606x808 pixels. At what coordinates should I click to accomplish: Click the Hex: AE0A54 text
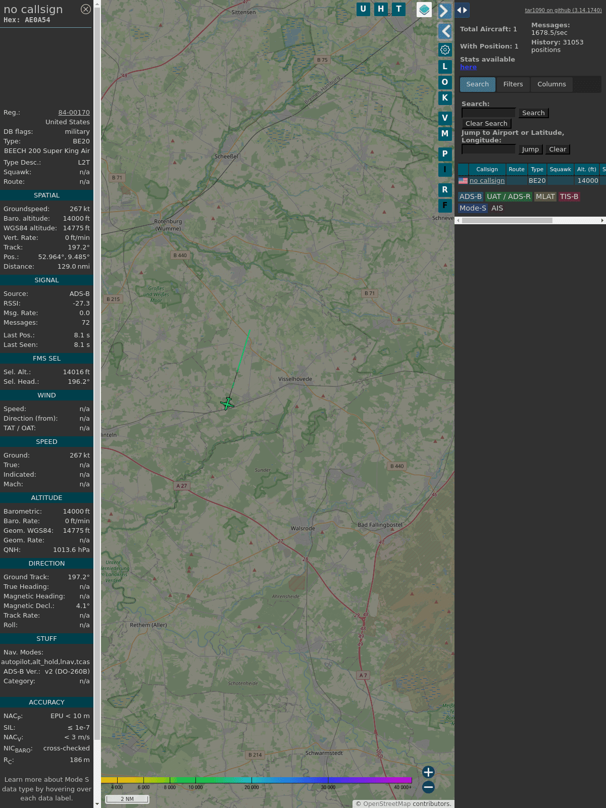[x=27, y=20]
